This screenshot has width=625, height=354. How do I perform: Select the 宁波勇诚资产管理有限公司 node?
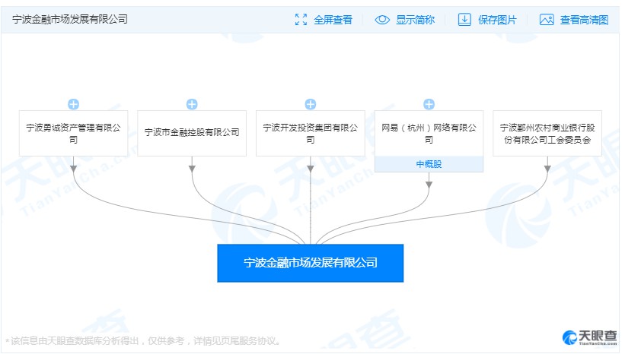click(73, 133)
